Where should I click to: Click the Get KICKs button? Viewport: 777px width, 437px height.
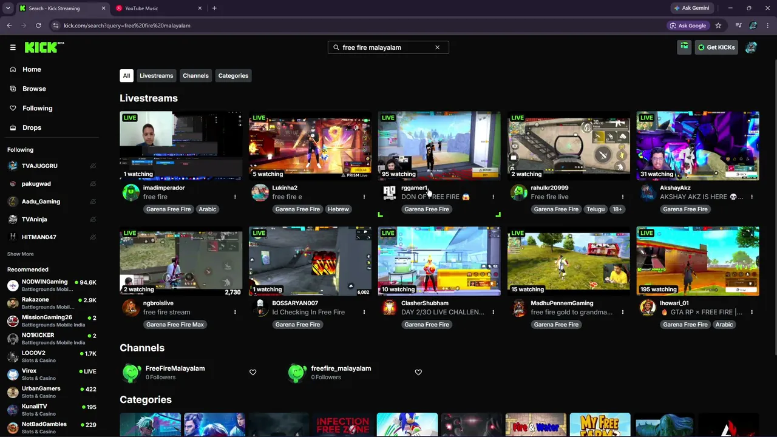(x=716, y=47)
